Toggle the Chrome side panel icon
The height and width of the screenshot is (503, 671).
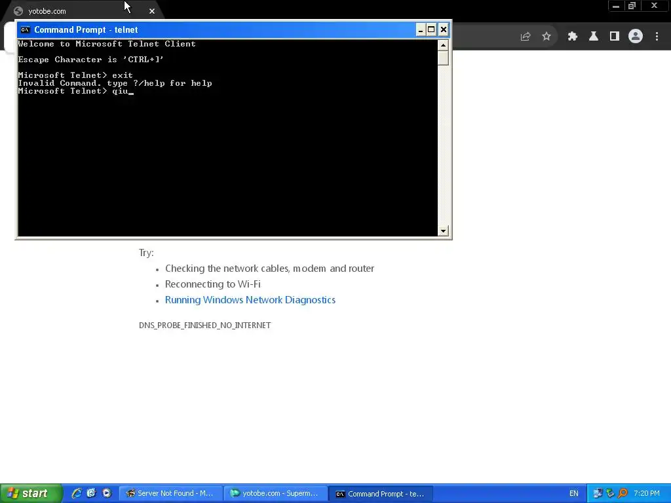(x=615, y=37)
